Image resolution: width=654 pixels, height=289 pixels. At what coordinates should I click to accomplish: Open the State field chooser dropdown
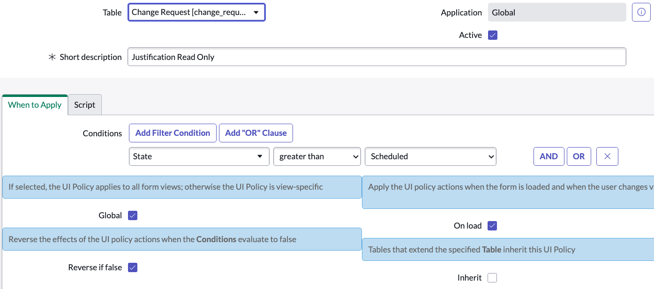click(199, 156)
